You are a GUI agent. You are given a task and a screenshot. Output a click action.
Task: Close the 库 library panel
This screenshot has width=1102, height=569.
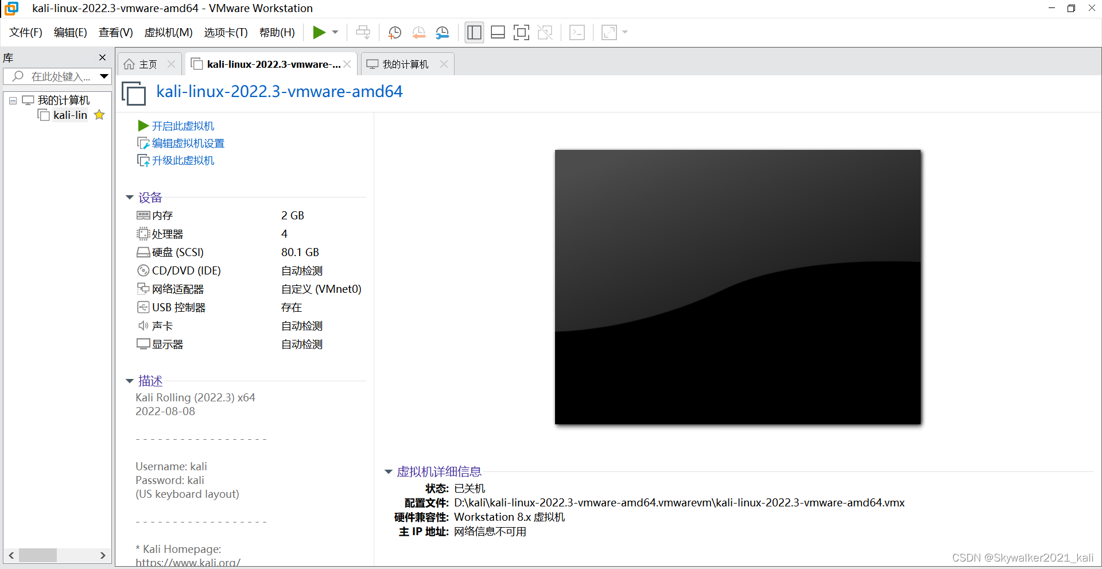(x=103, y=57)
